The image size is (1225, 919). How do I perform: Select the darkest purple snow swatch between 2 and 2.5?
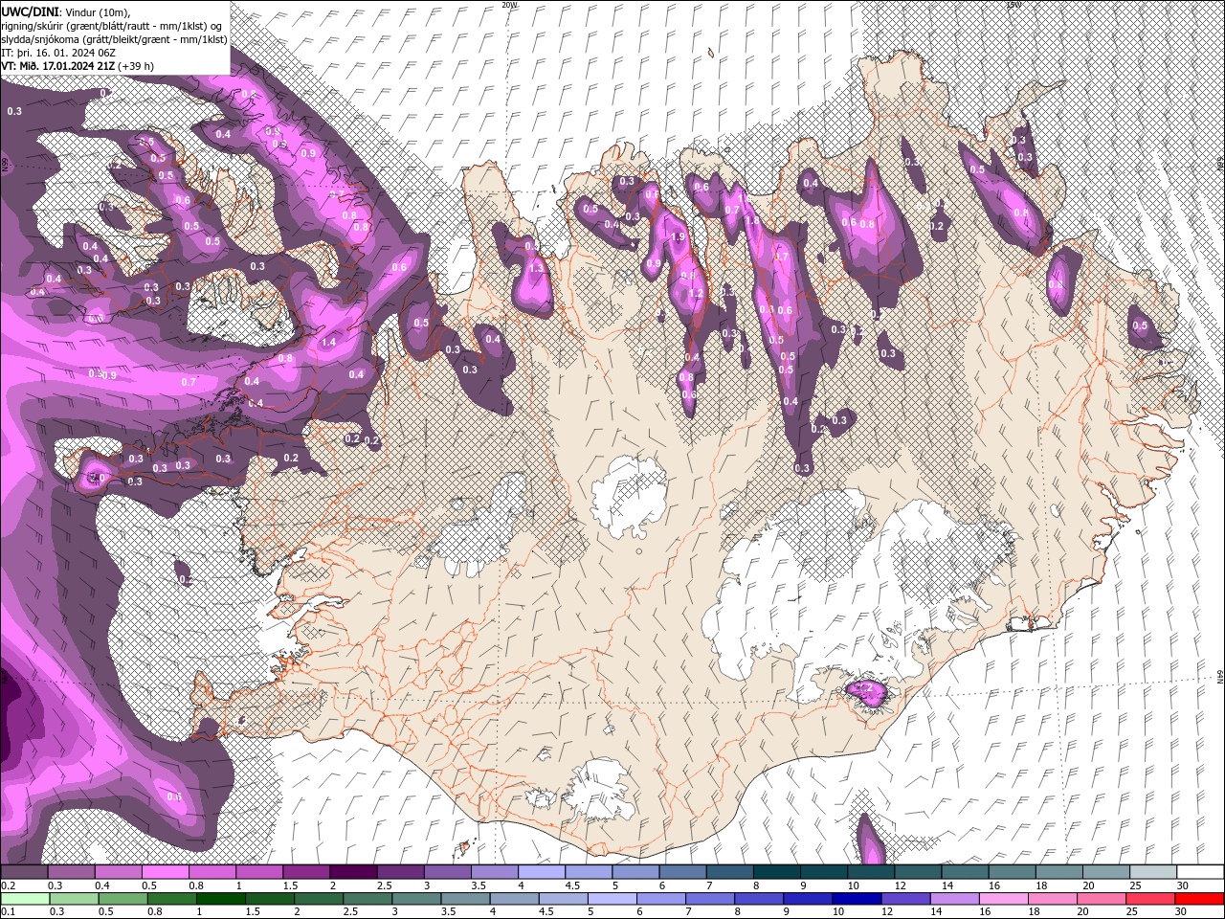(353, 872)
